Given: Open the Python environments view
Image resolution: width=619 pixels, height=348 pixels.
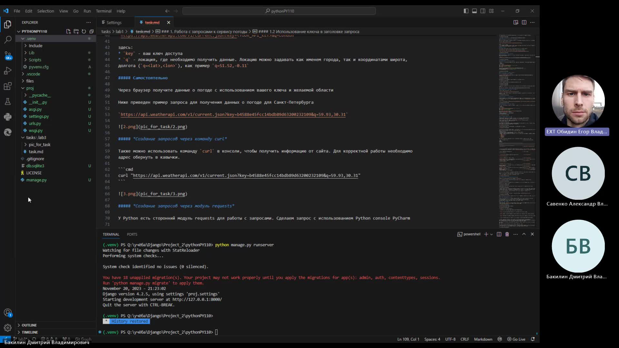Looking at the screenshot, I should pyautogui.click(x=8, y=117).
